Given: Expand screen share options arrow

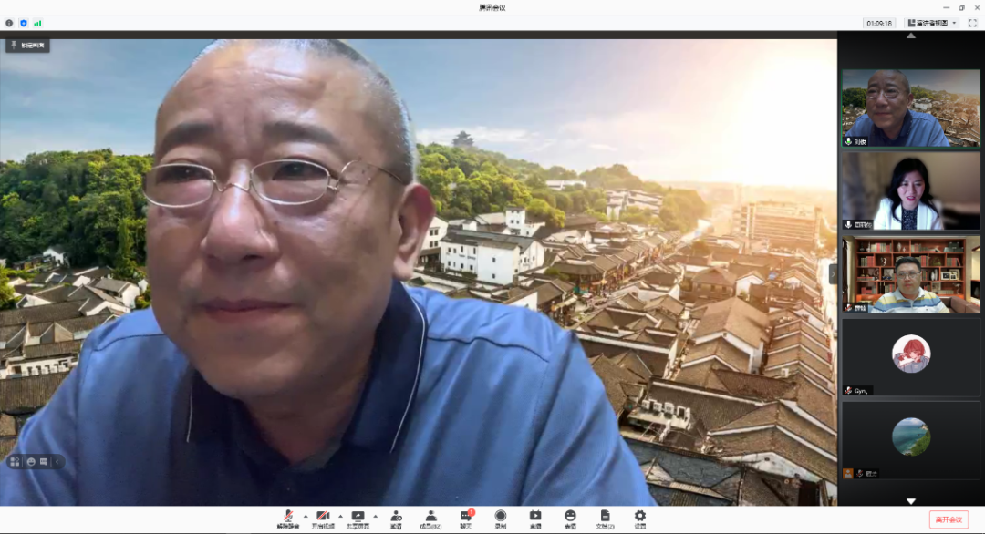Looking at the screenshot, I should (x=376, y=517).
